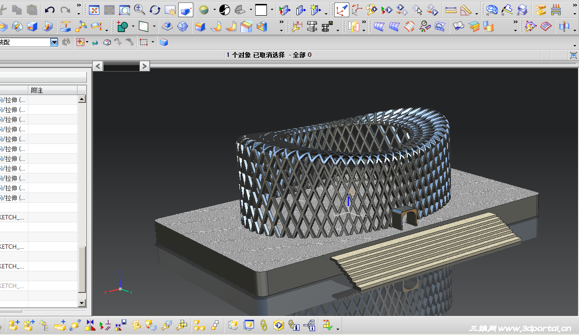Click the Unite boolean icon
This screenshot has width=579, height=335.
point(122,26)
